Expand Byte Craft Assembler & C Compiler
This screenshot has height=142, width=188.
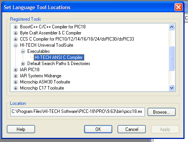coord(15,33)
